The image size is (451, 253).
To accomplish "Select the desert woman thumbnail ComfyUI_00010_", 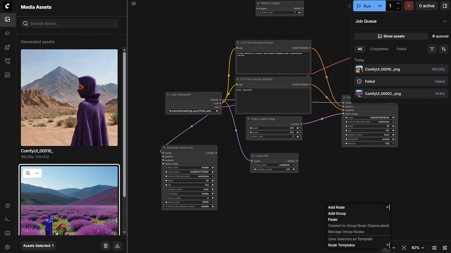I will pos(69,97).
